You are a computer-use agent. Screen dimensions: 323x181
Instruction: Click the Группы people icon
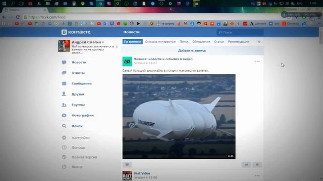(64, 105)
